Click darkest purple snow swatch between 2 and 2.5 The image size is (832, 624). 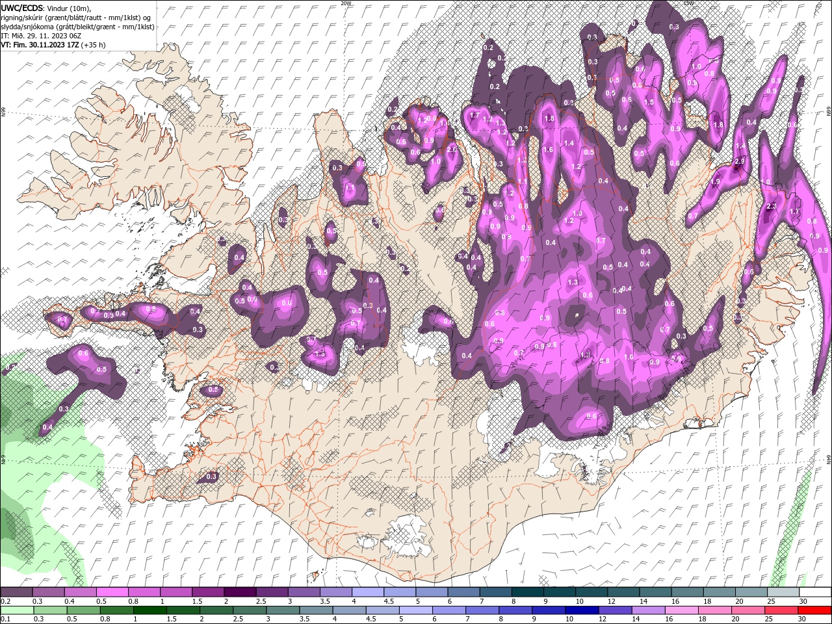tap(240, 592)
